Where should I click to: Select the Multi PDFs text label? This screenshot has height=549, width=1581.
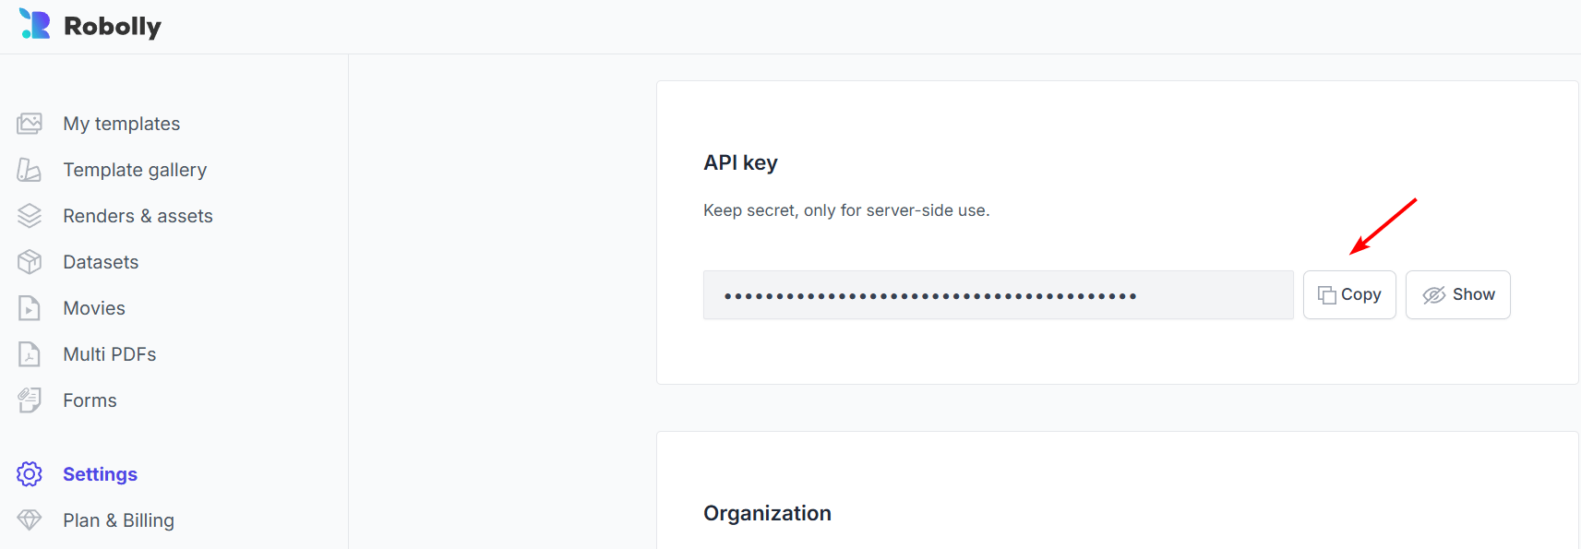click(x=109, y=354)
